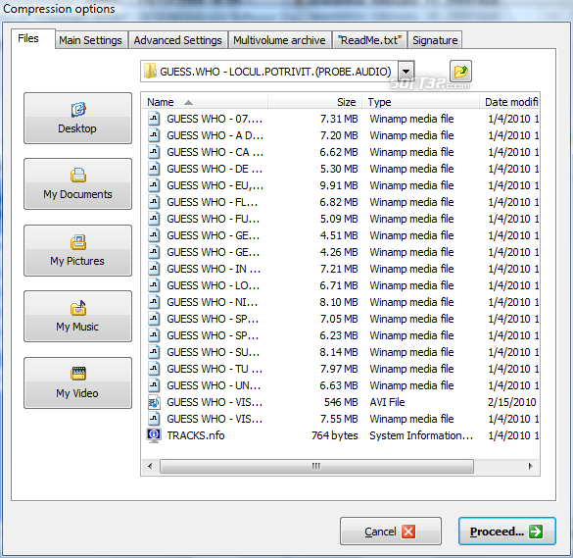Click the 764 bytes size value

pos(334,435)
